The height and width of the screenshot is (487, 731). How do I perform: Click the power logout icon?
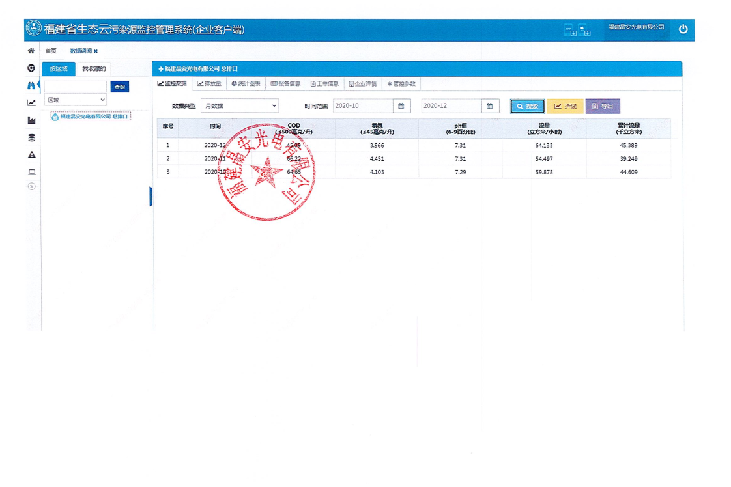pyautogui.click(x=683, y=29)
